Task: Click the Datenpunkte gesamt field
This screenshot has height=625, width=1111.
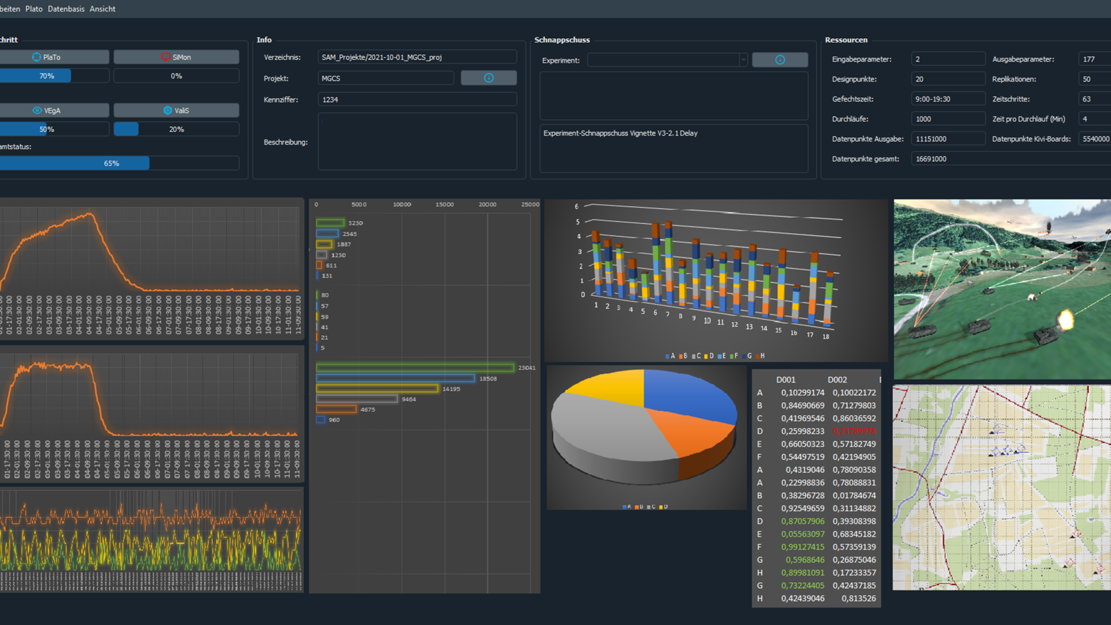Action: click(1011, 159)
